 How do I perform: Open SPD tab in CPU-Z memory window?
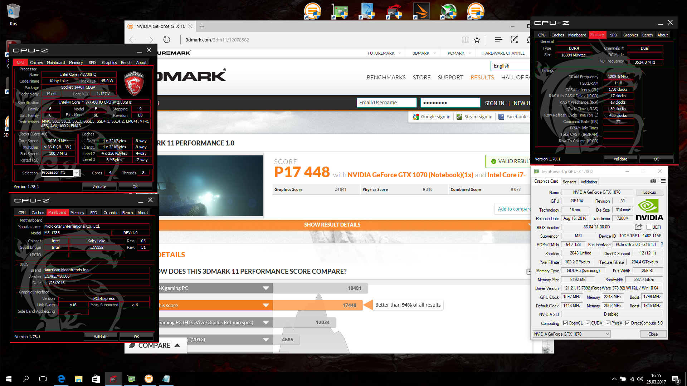[613, 35]
